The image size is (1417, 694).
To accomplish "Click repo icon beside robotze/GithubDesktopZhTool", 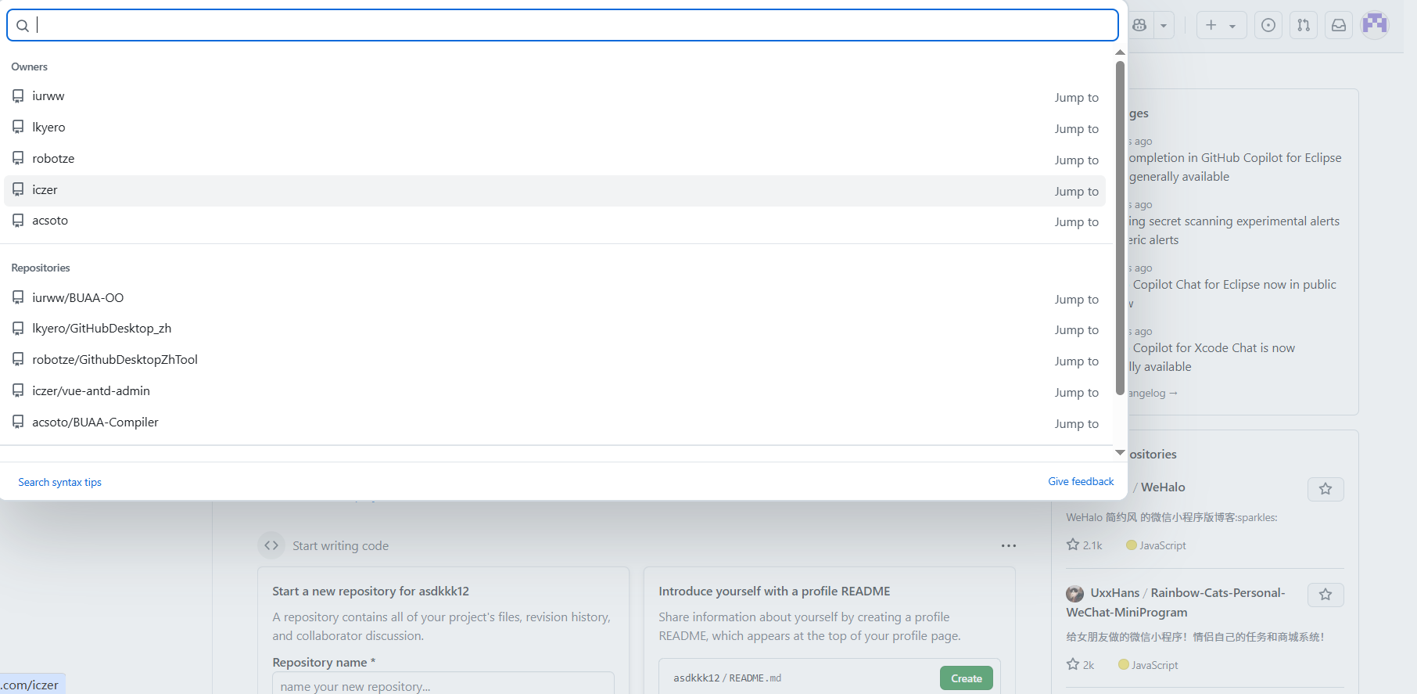I will click(18, 360).
